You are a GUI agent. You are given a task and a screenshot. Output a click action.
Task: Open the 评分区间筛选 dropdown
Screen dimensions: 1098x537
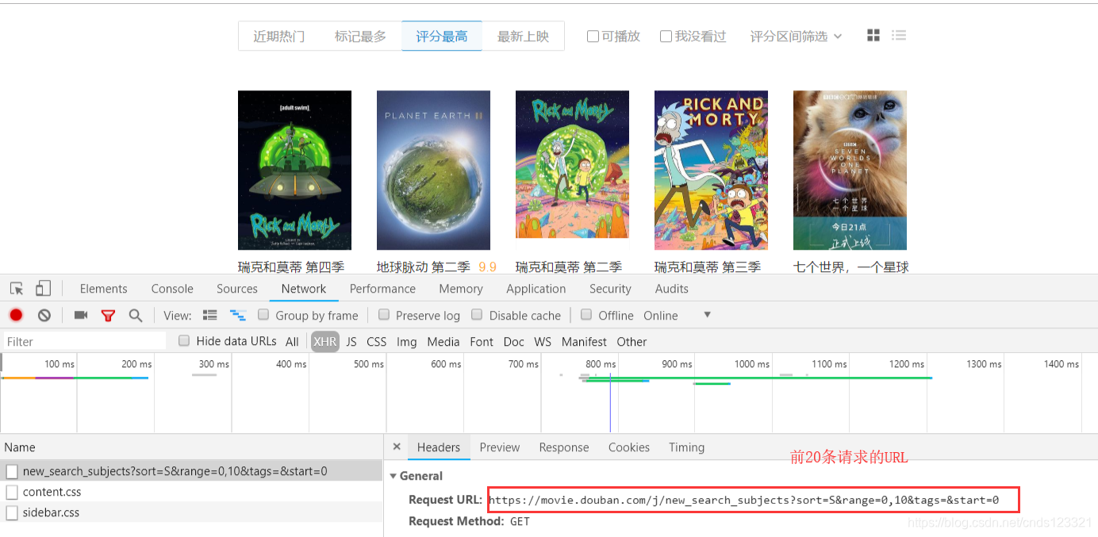tap(796, 36)
